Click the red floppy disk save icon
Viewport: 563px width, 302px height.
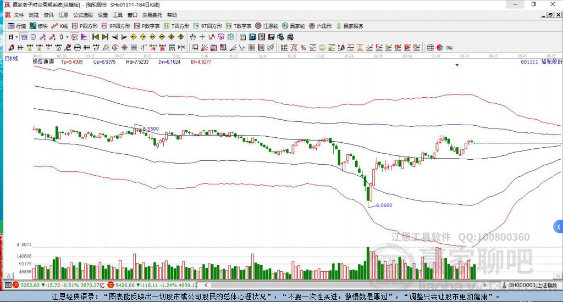coord(271,37)
